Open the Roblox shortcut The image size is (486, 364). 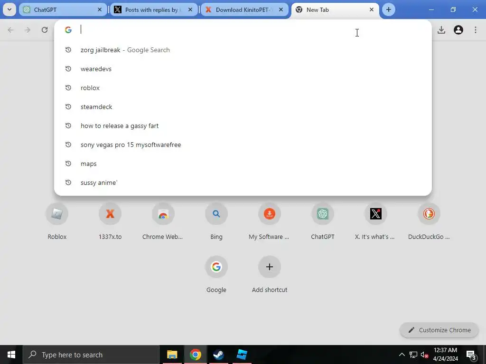57,221
